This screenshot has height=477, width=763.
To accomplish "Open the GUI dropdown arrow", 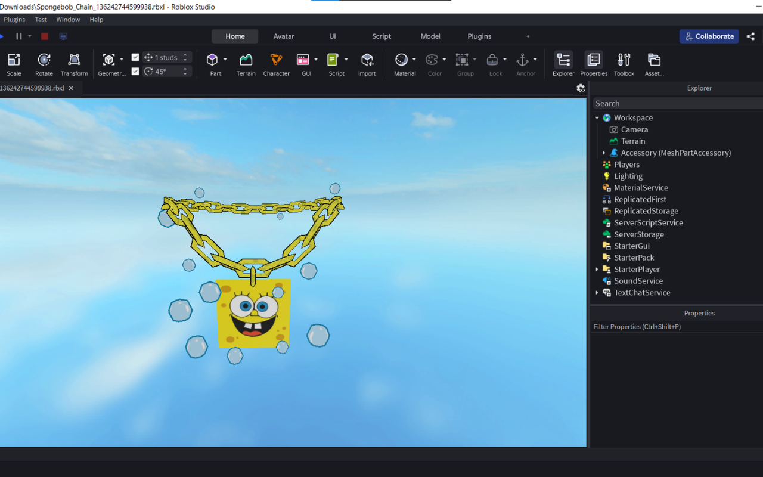I will click(x=316, y=60).
